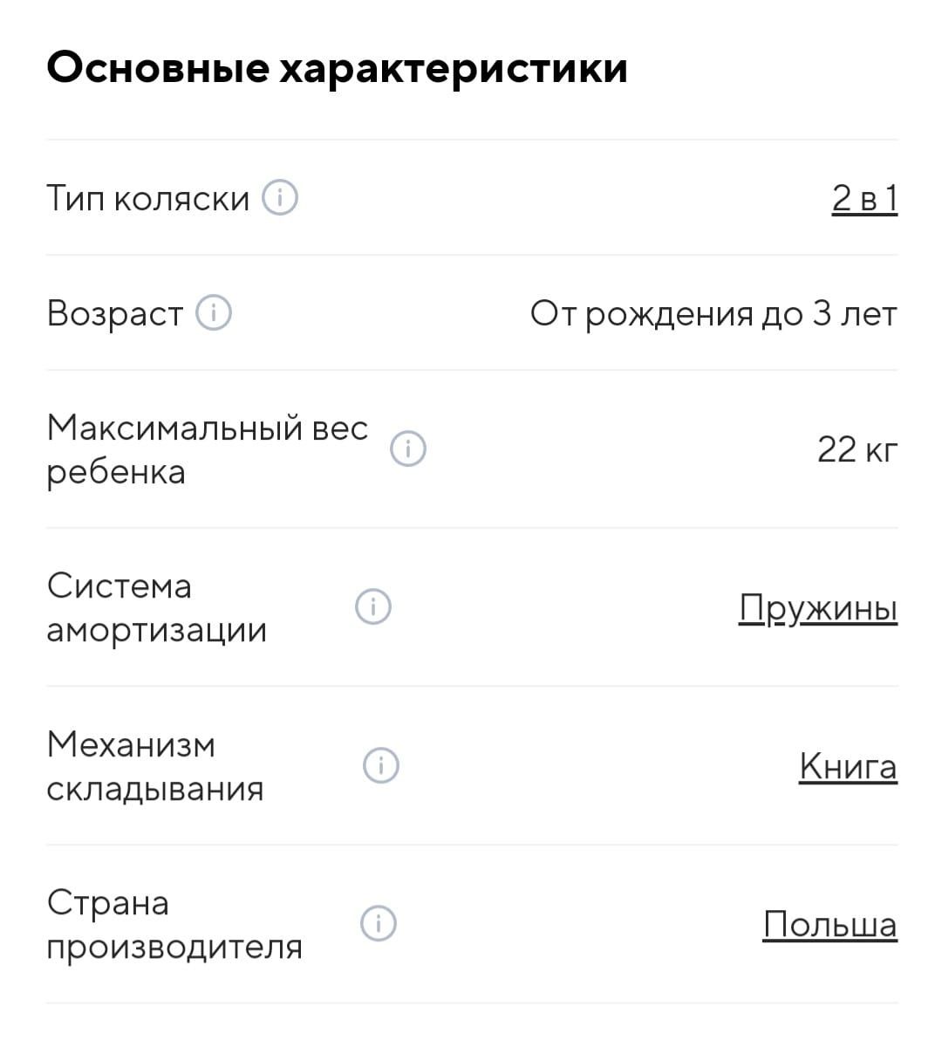Image resolution: width=942 pixels, height=1061 pixels.
Task: Click the Механизм складывания label
Action: [x=155, y=766]
